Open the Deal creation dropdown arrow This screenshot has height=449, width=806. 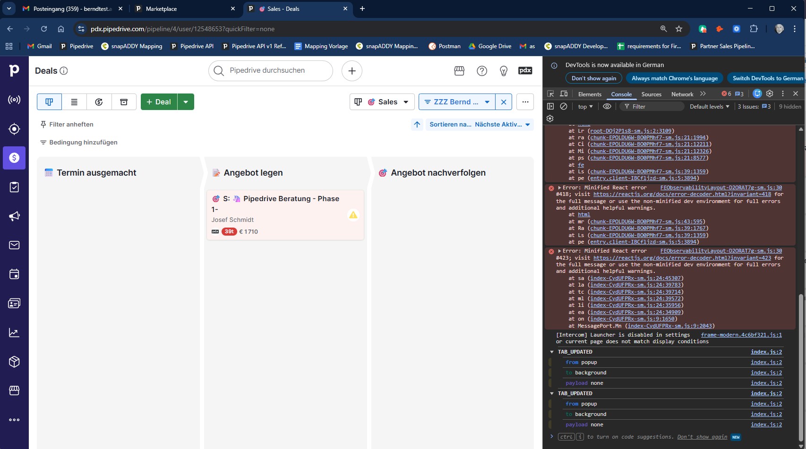(186, 102)
